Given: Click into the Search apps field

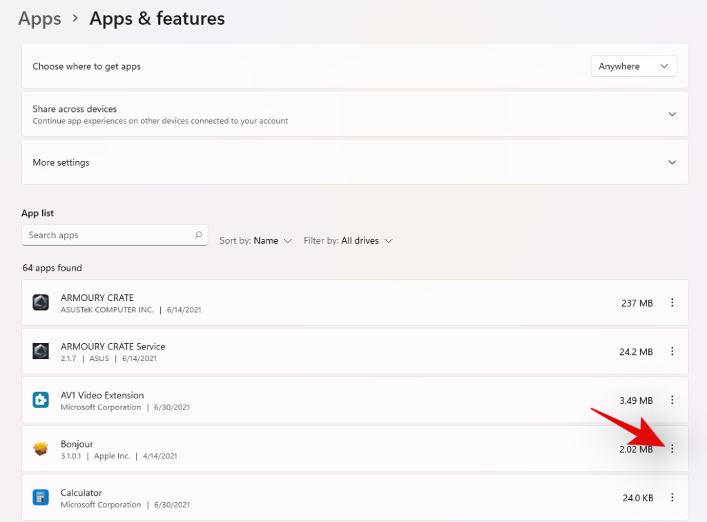Looking at the screenshot, I should click(x=115, y=235).
